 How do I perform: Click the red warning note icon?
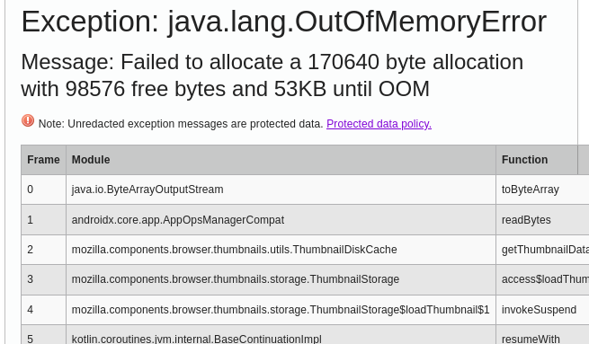tap(28, 120)
